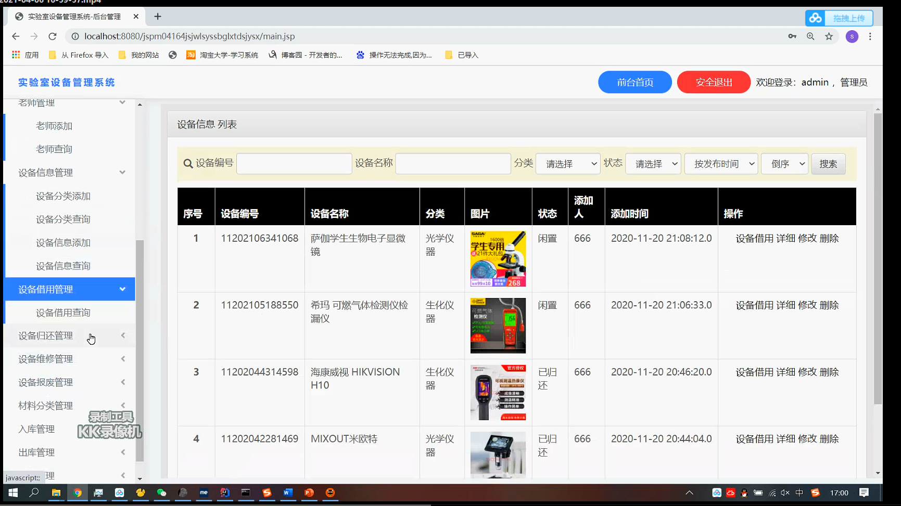Click 删除 for device 11202042281469

point(829,439)
